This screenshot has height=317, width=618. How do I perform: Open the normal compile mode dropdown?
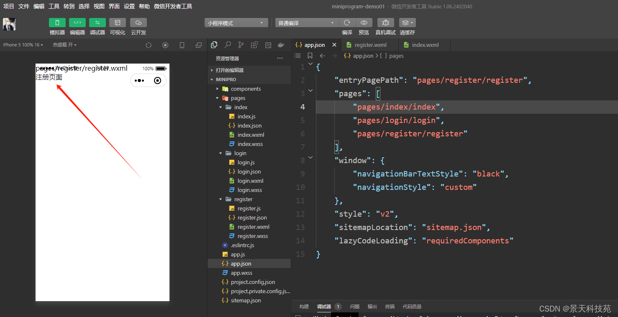tap(307, 23)
